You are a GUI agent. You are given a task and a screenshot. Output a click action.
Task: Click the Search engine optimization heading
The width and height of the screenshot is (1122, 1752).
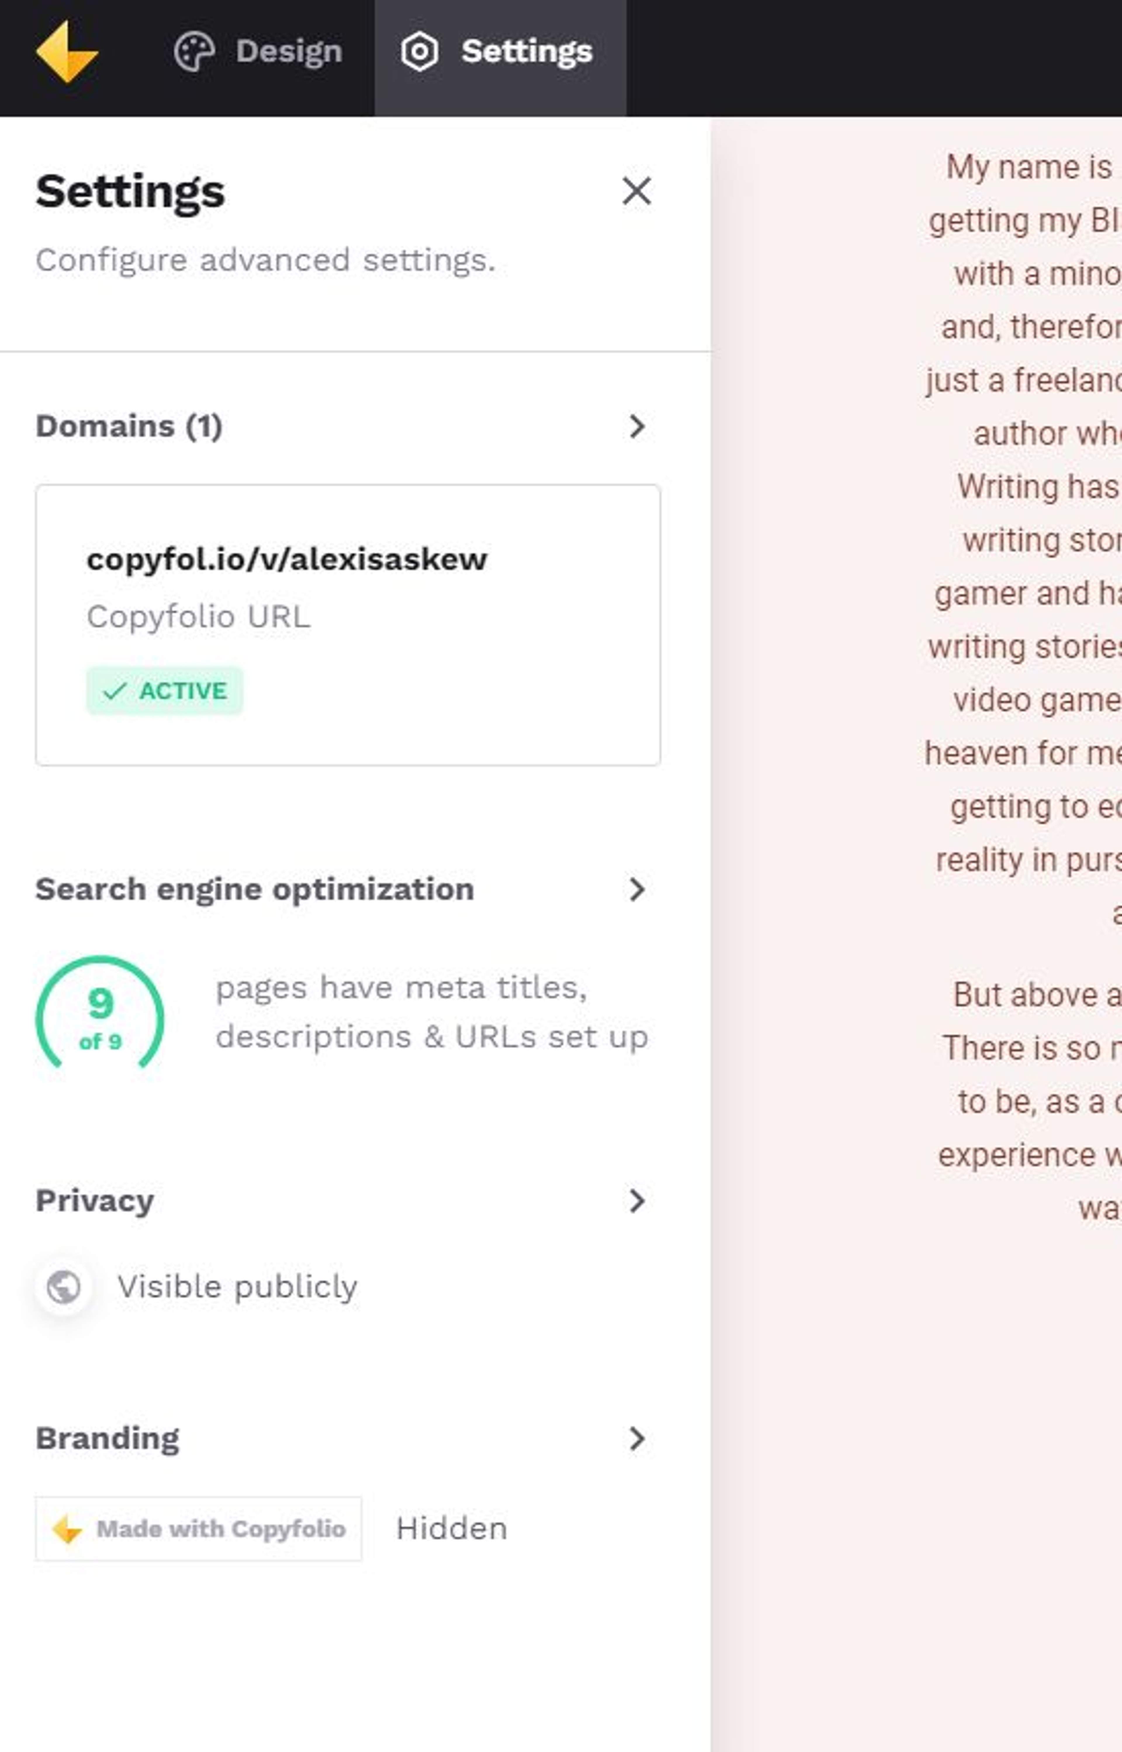coord(254,890)
